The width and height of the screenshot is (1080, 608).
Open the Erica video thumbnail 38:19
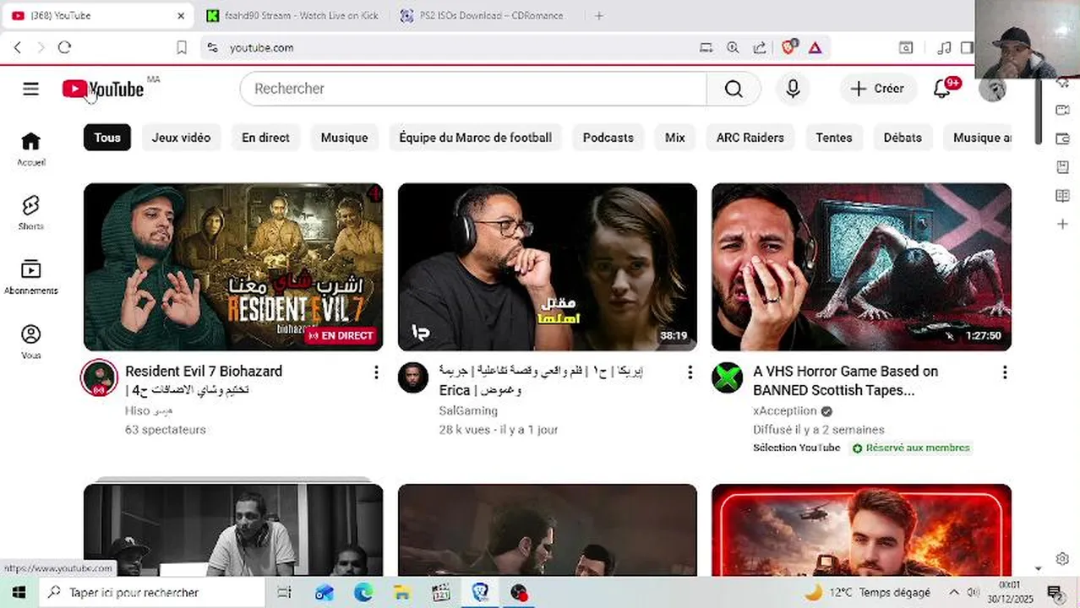click(x=548, y=267)
